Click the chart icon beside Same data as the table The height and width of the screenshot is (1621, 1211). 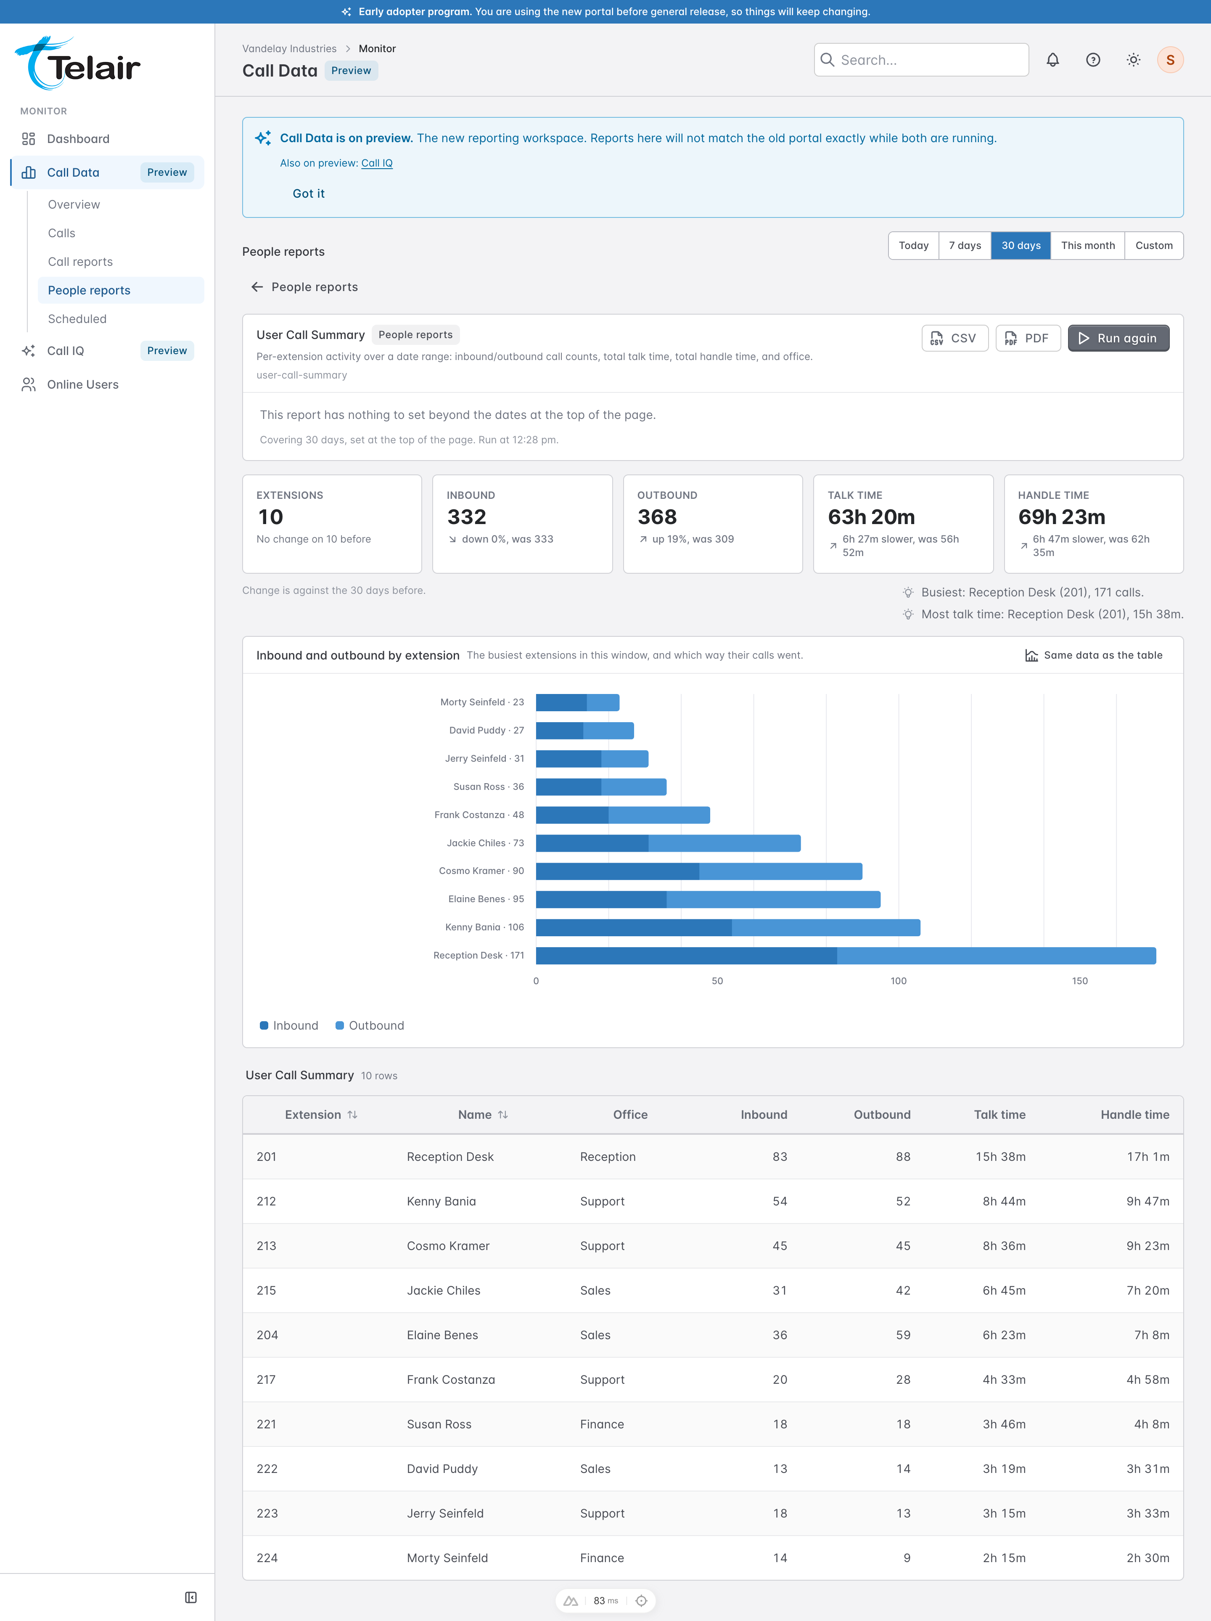tap(1031, 655)
